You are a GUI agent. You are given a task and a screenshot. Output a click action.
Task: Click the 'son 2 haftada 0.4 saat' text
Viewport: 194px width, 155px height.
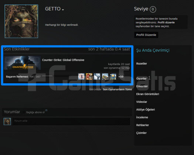pos(109,49)
